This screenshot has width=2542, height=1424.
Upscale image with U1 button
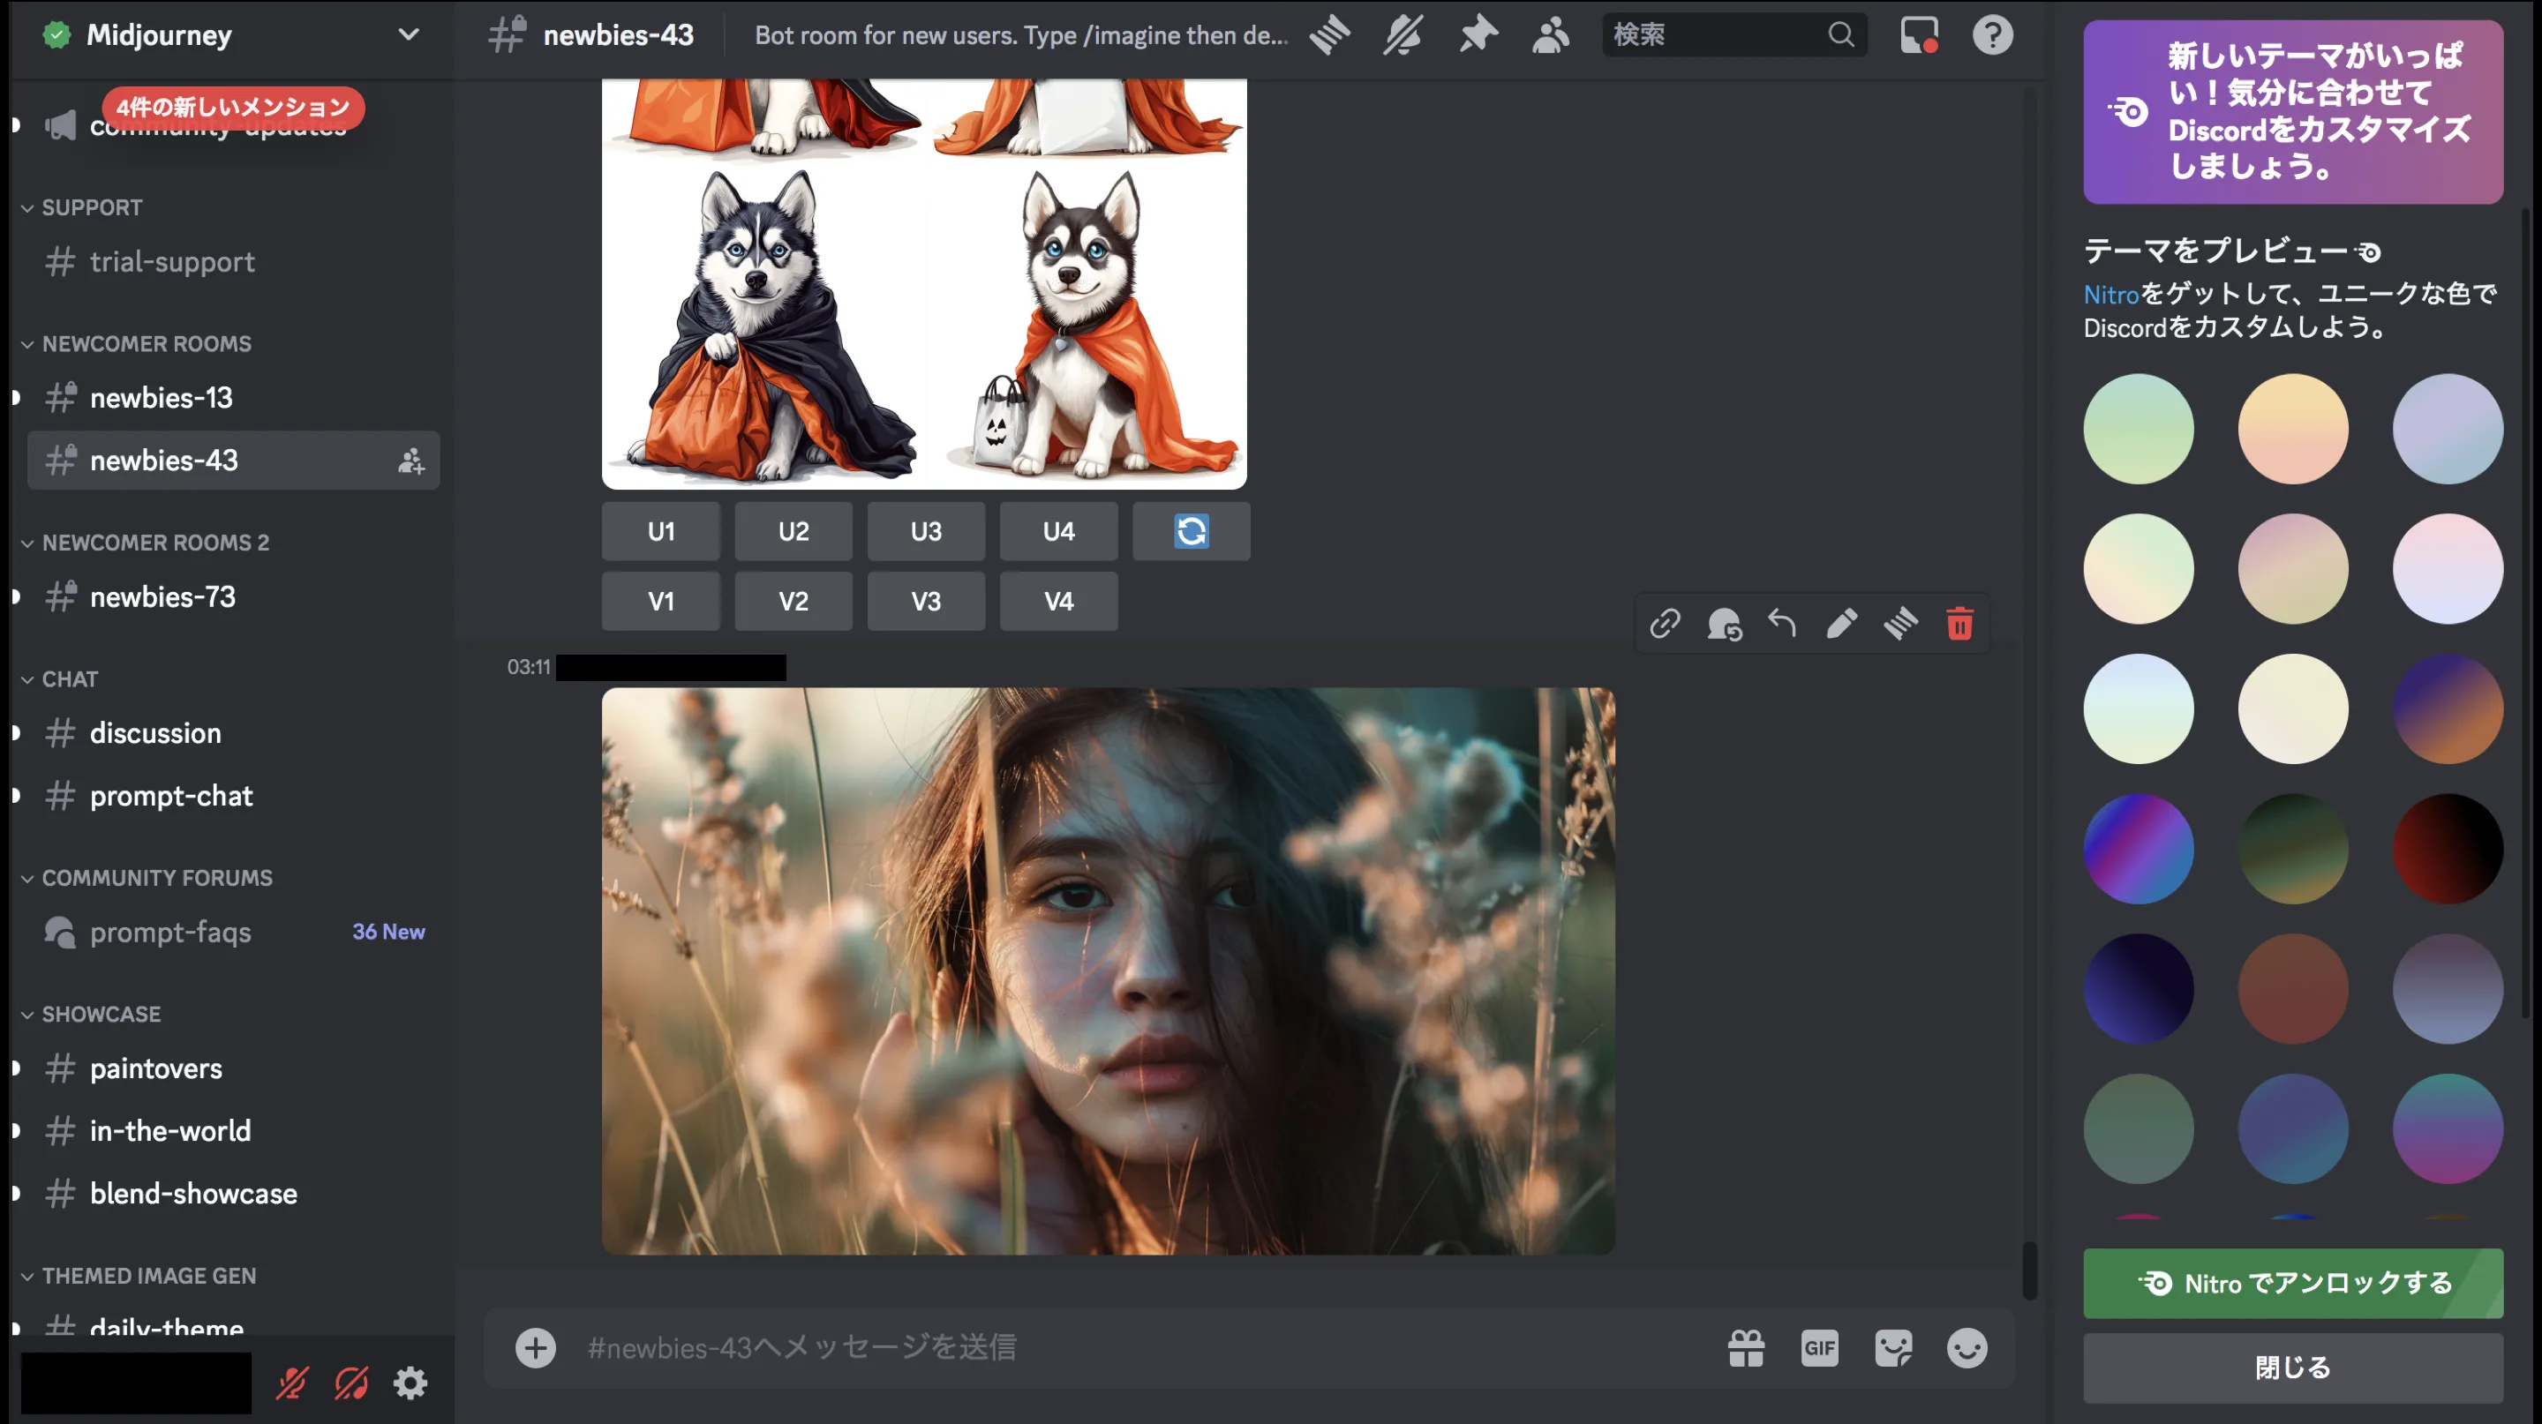click(660, 531)
